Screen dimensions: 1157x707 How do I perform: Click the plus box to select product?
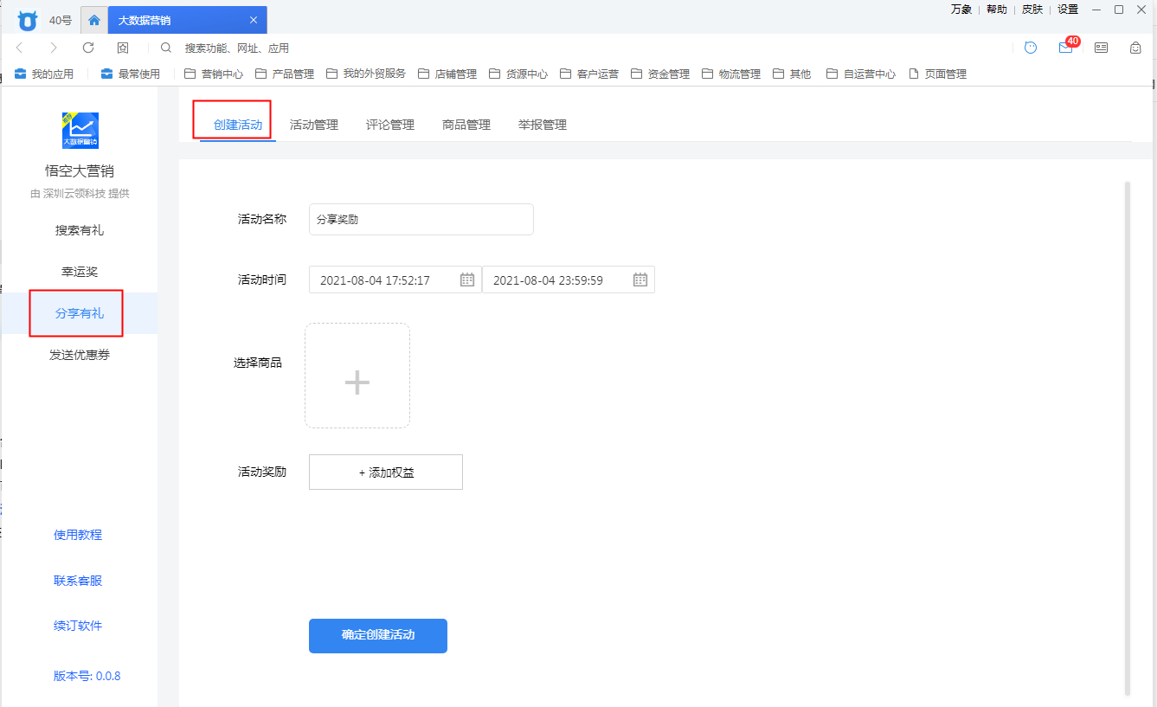point(357,376)
